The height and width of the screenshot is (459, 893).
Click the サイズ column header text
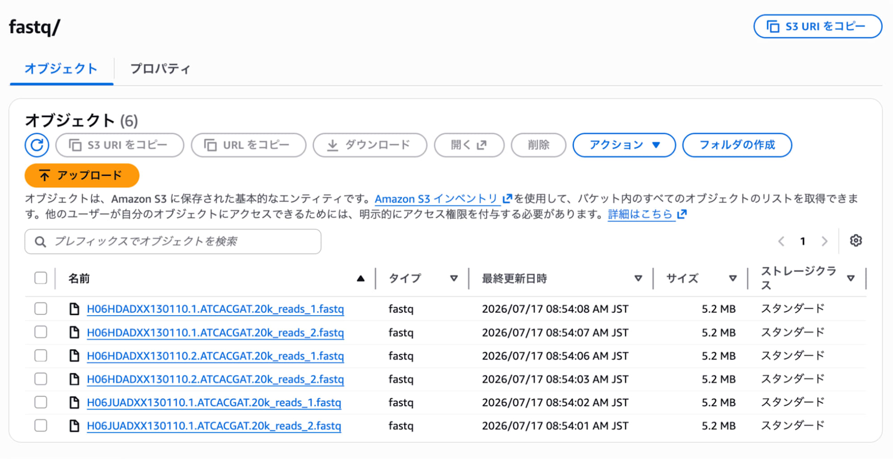click(x=682, y=279)
